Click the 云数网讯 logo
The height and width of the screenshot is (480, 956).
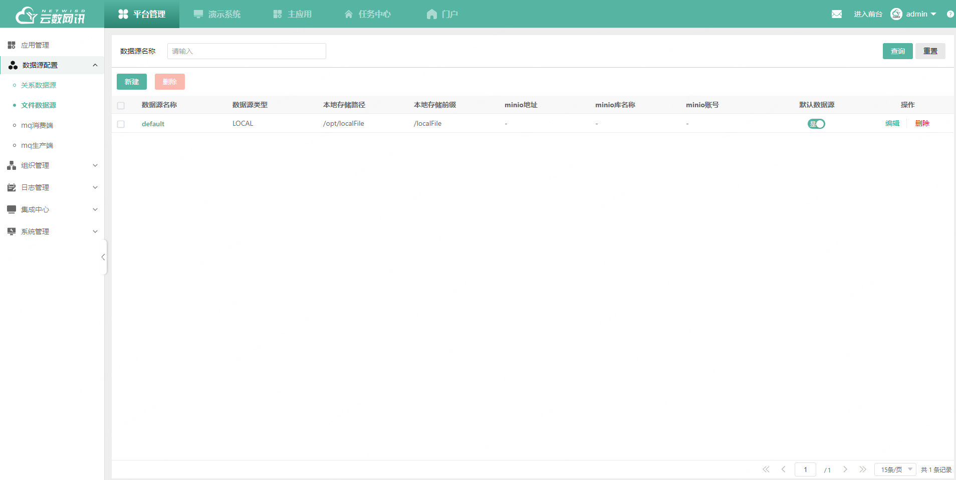click(x=51, y=15)
